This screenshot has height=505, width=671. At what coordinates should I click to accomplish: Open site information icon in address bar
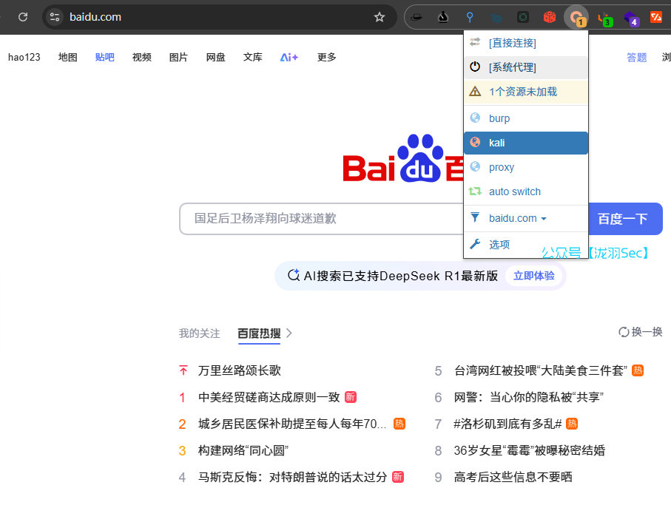55,17
